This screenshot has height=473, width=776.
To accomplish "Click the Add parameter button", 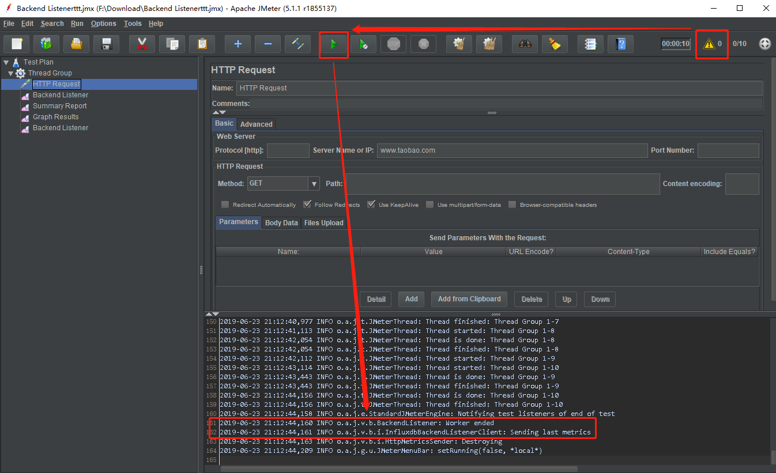I will point(411,299).
